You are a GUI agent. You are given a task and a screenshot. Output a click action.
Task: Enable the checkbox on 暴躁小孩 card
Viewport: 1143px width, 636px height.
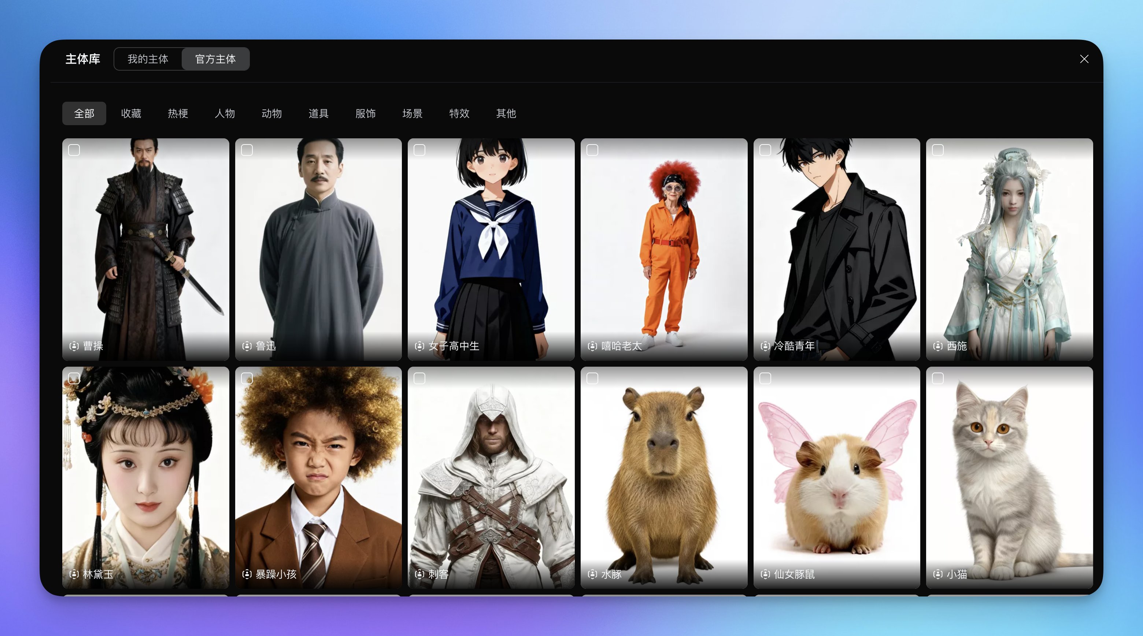tap(247, 378)
